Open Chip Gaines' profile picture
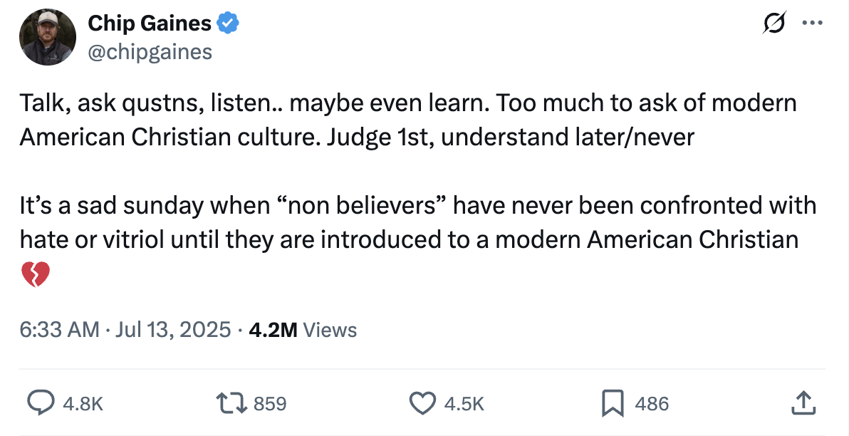 point(48,38)
